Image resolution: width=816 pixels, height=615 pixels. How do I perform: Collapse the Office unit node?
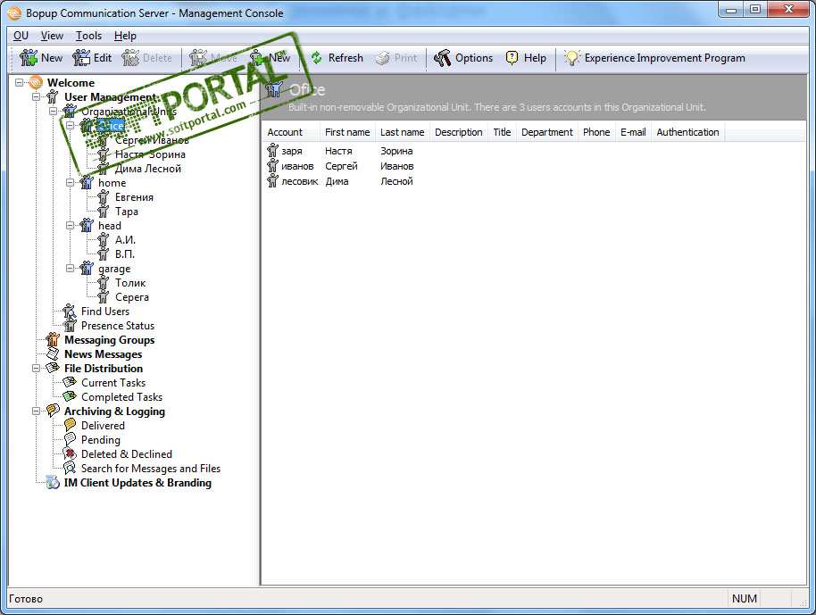[x=70, y=125]
